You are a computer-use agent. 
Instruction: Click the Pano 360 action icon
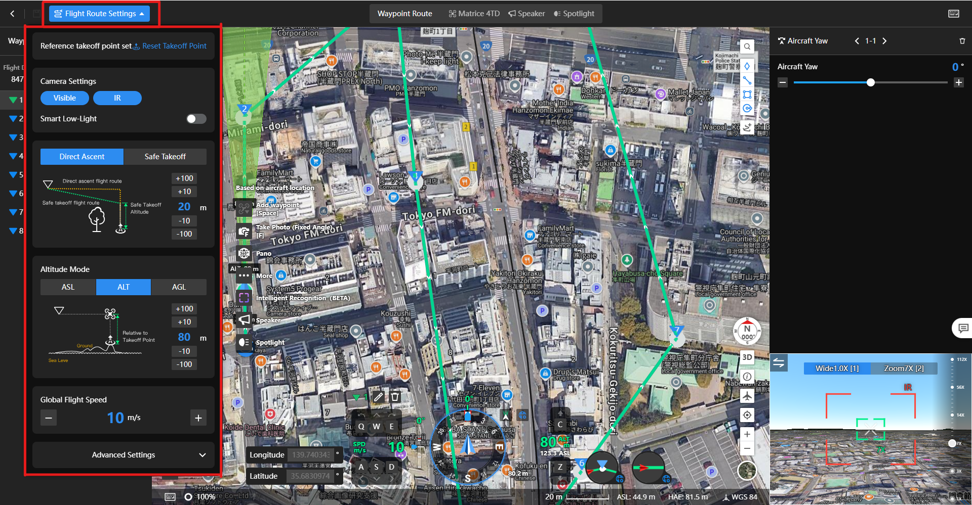tap(244, 253)
